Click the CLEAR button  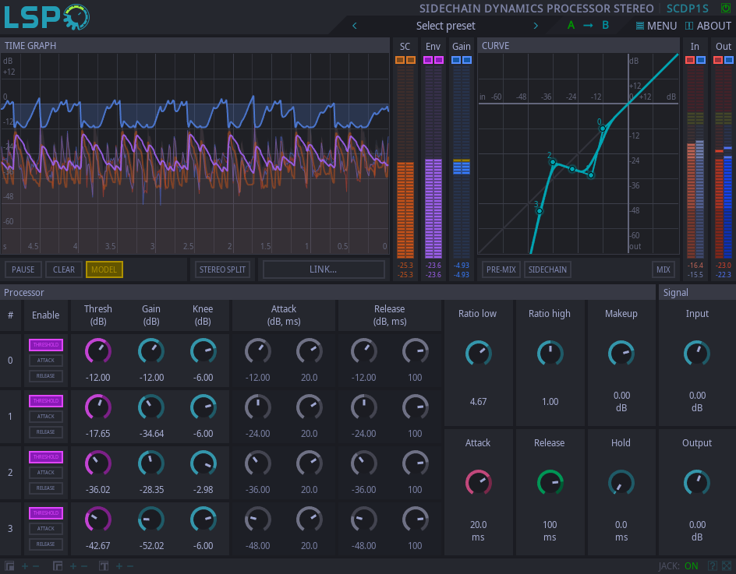point(64,269)
